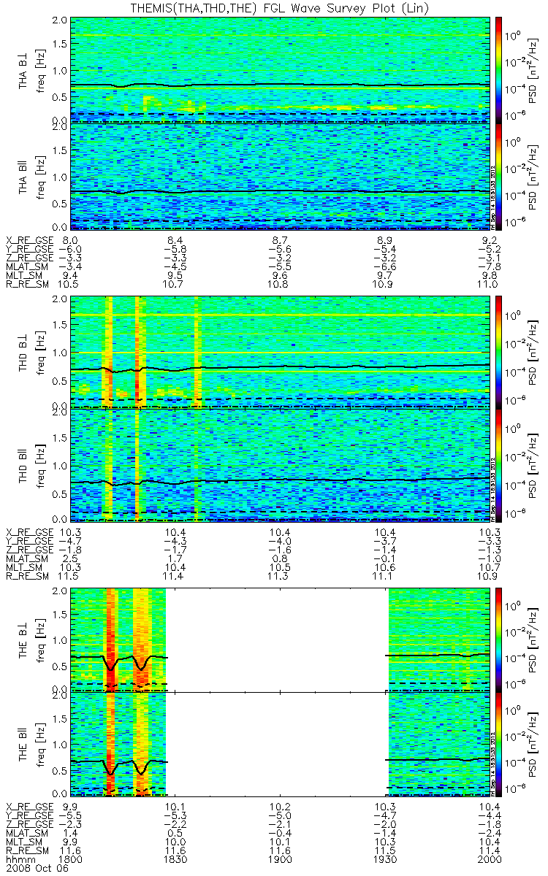
Task: Click the '1830' time tick label
Action: click(175, 860)
